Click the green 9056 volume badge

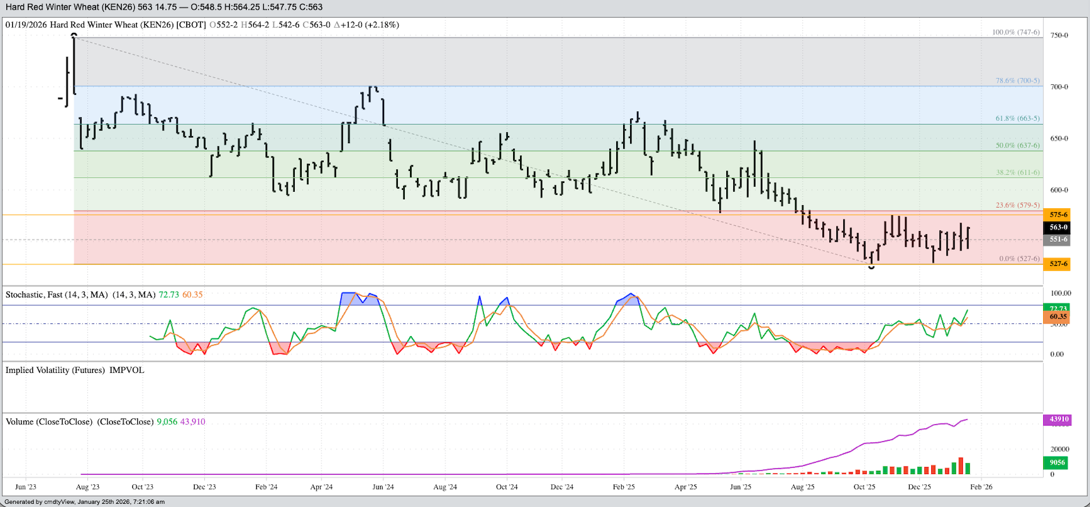tap(1057, 463)
